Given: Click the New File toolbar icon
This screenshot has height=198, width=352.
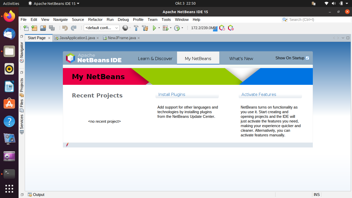Looking at the screenshot, I should pos(26,28).
